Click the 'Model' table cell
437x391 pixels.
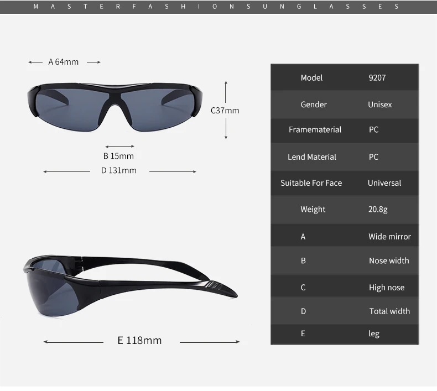tap(311, 78)
